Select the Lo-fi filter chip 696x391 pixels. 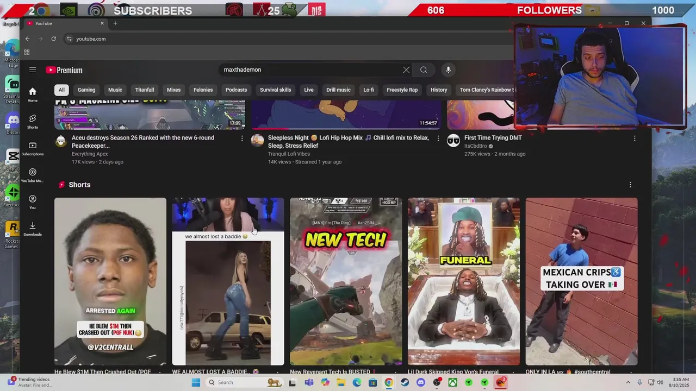point(369,90)
